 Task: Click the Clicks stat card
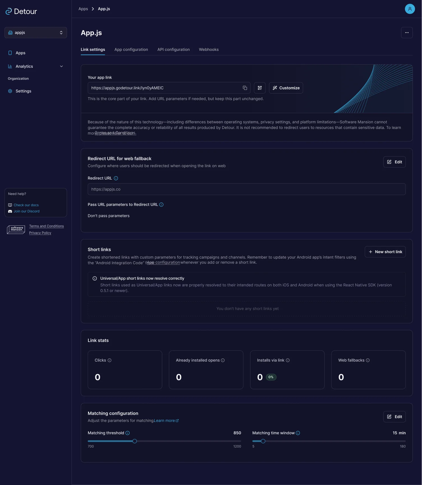coord(125,370)
